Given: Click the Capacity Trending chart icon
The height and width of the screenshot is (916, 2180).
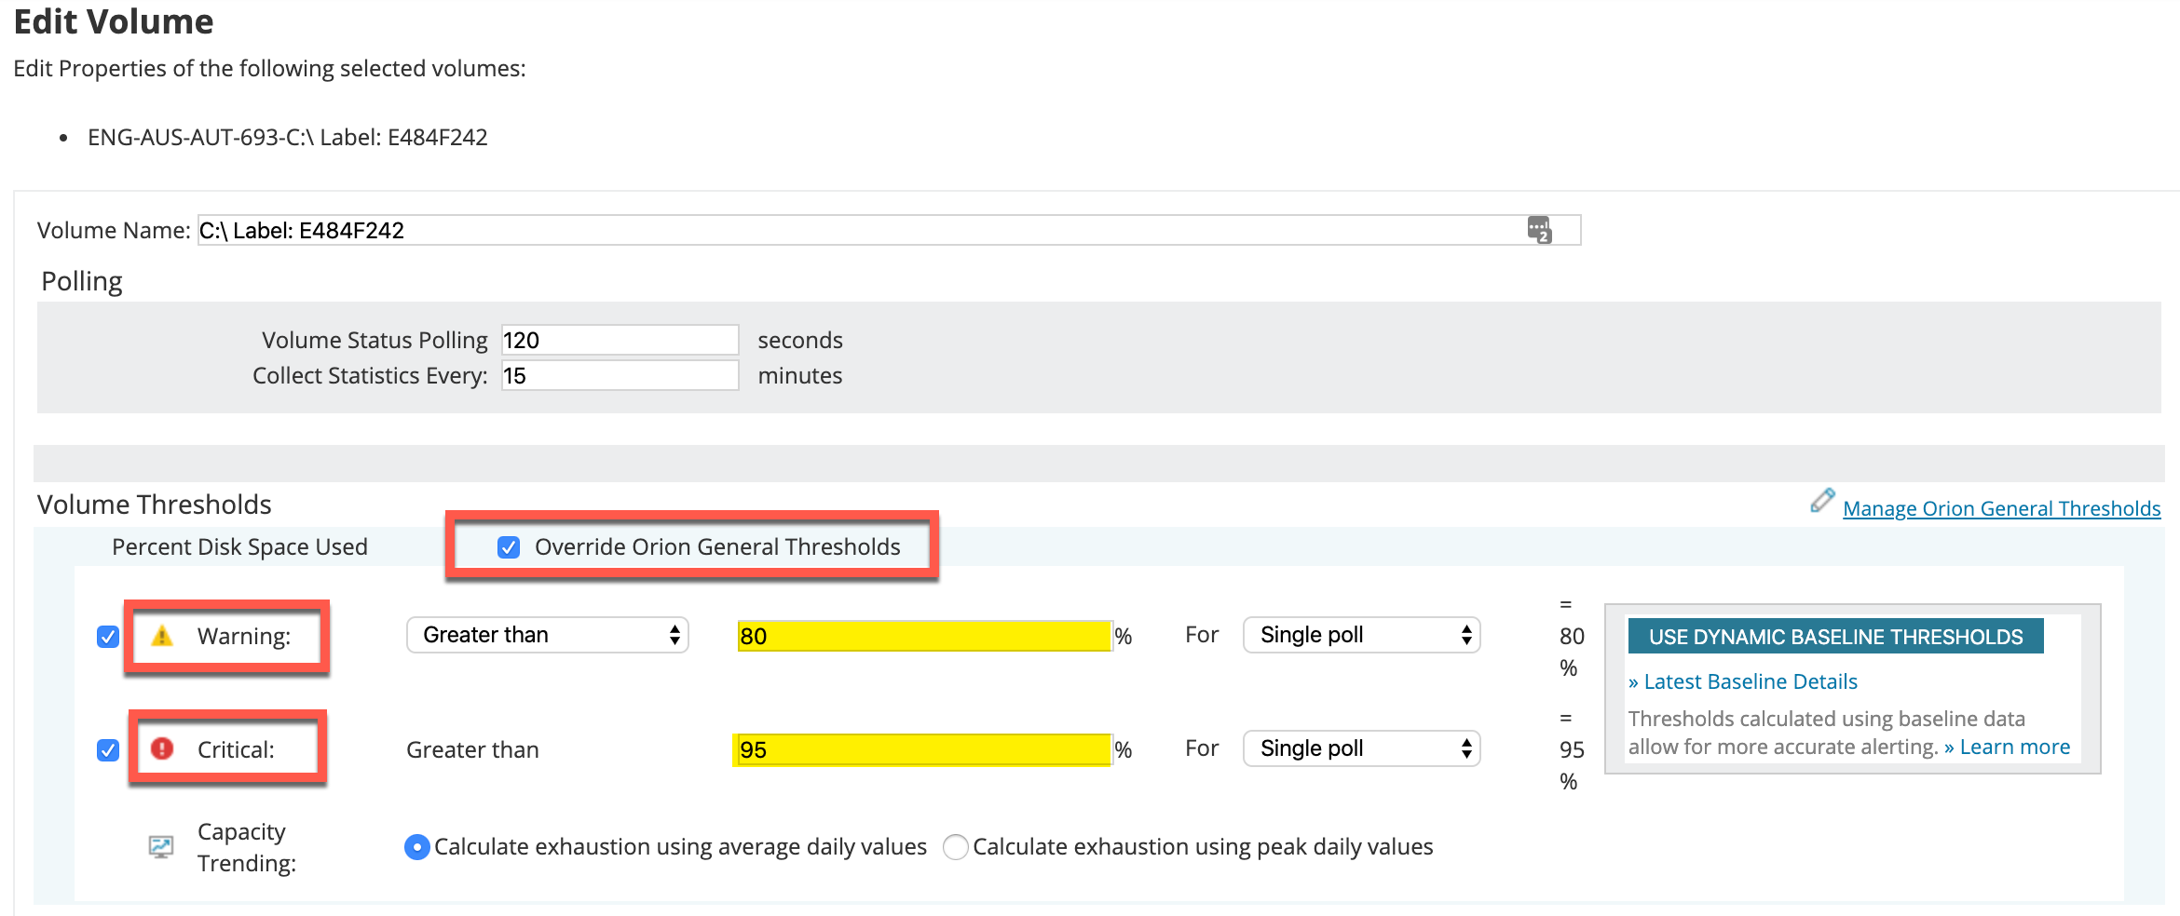Looking at the screenshot, I should (161, 846).
